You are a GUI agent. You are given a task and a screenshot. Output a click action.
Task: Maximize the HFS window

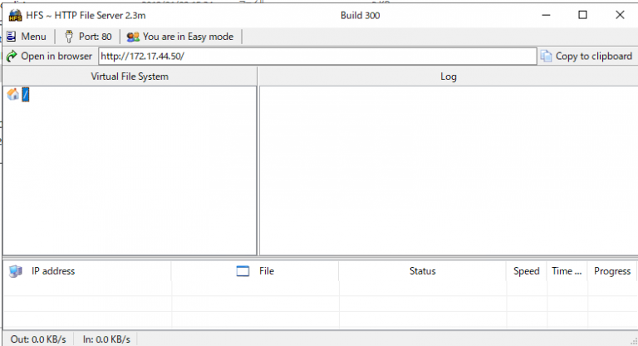[x=582, y=16]
